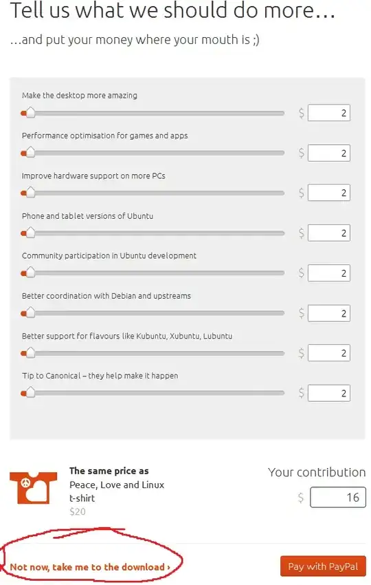Focus the Debian coordination amount input

[329, 313]
